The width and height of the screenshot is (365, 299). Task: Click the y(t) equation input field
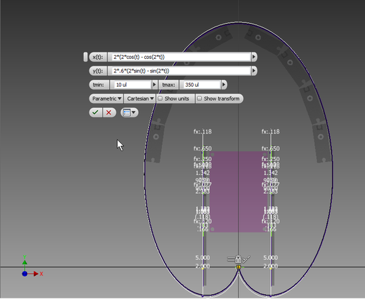coord(179,71)
